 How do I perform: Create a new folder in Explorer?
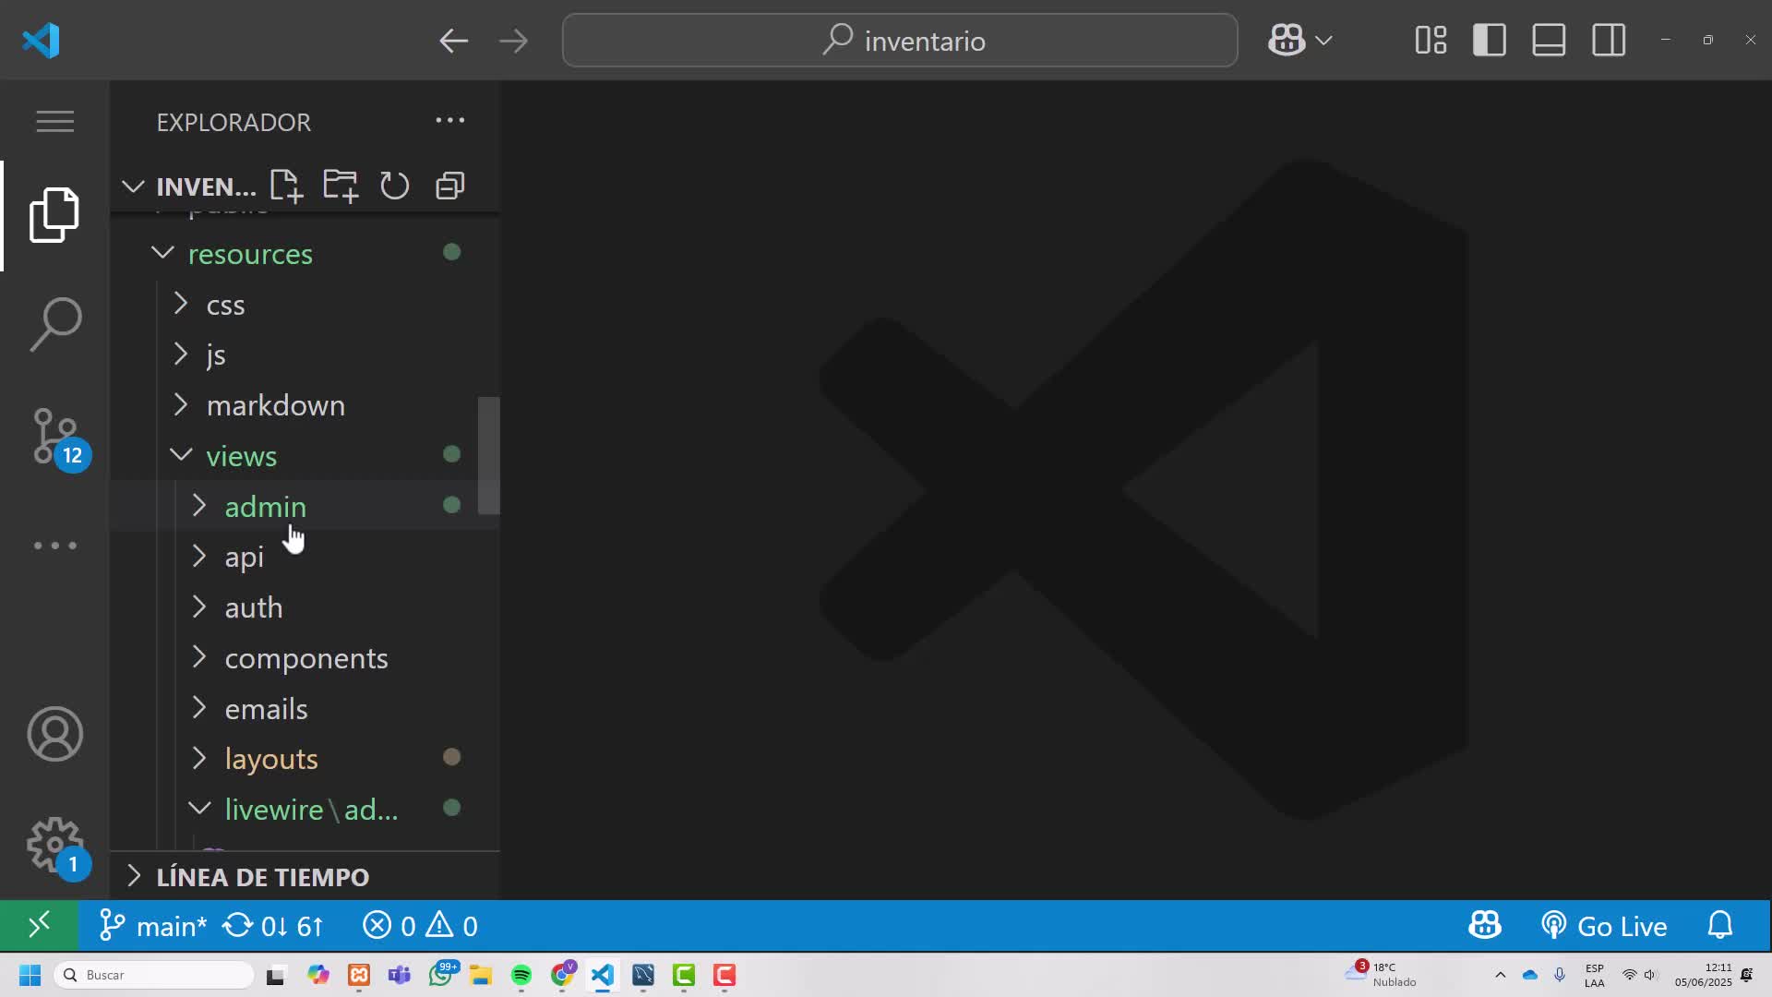341,186
